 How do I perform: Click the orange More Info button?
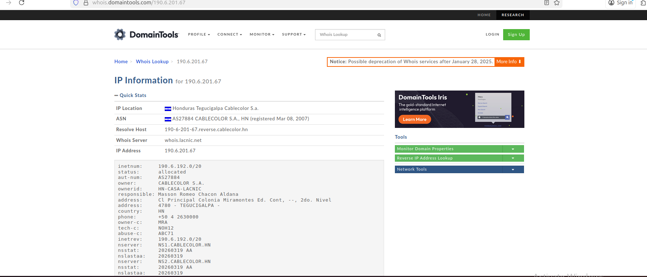coord(509,62)
